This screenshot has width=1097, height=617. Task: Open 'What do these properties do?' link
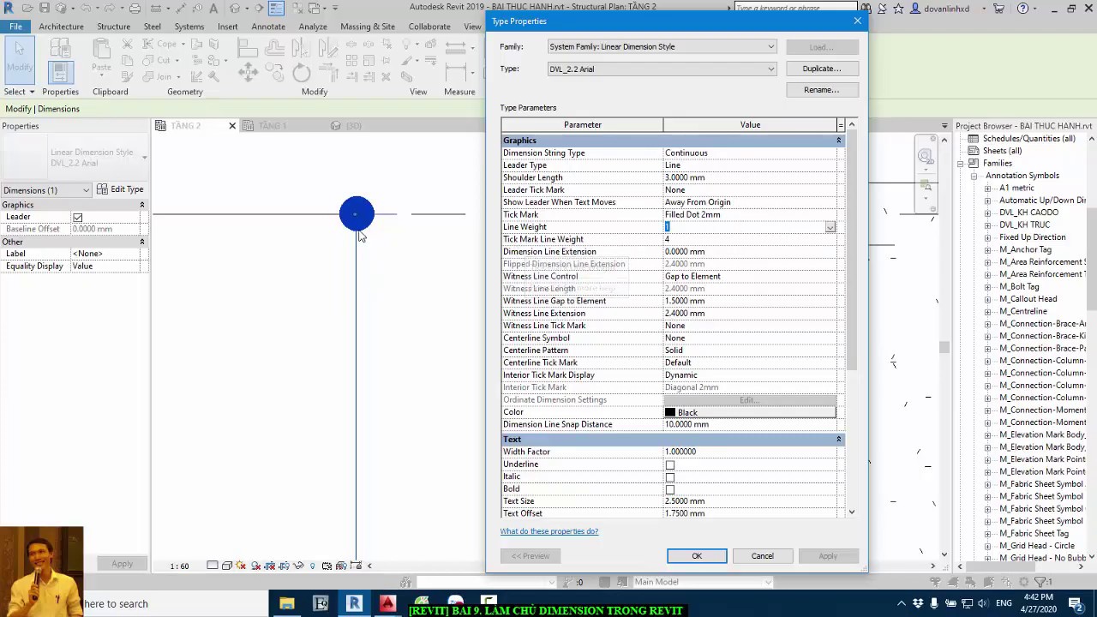pos(549,531)
